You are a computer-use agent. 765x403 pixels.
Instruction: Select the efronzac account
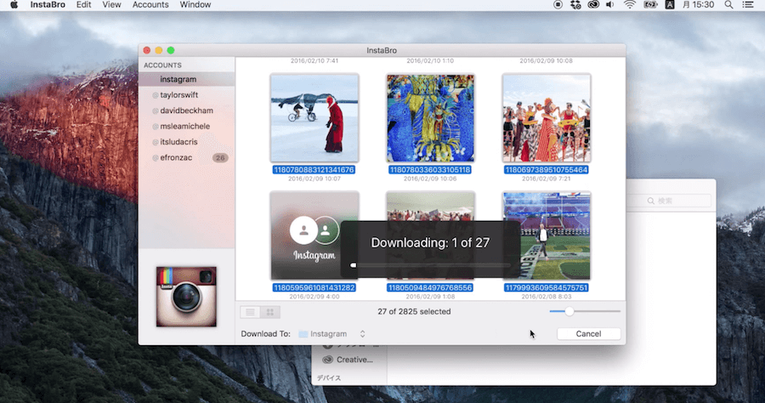(x=186, y=157)
